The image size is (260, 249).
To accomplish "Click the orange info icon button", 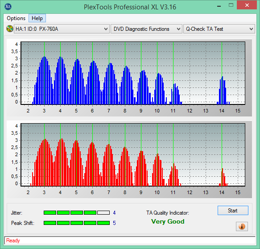I will tap(242, 226).
